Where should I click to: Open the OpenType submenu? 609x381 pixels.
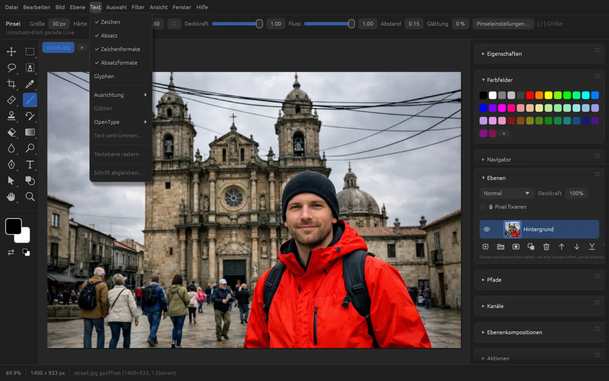pyautogui.click(x=121, y=122)
